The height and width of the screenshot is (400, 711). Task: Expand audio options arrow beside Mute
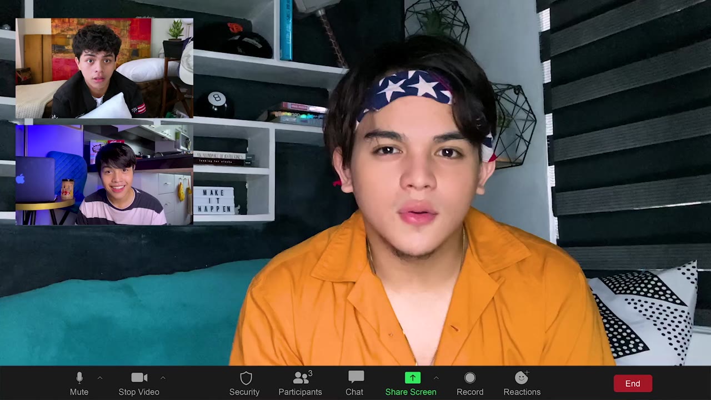(x=100, y=378)
